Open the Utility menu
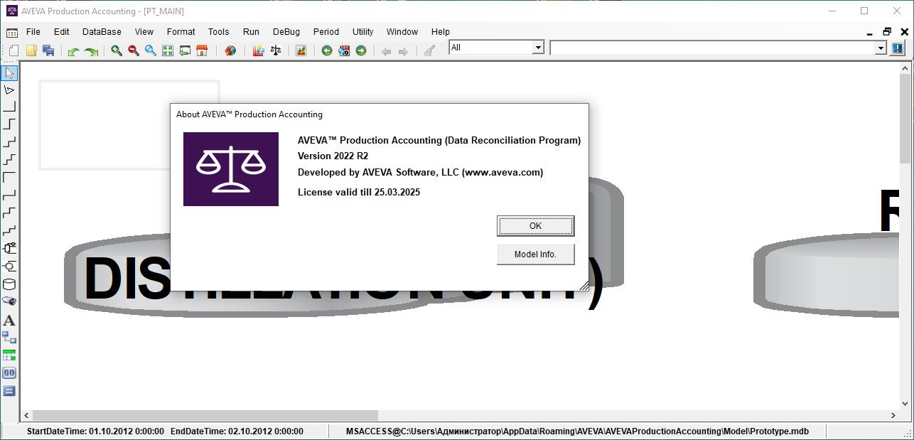The image size is (914, 440). click(362, 31)
